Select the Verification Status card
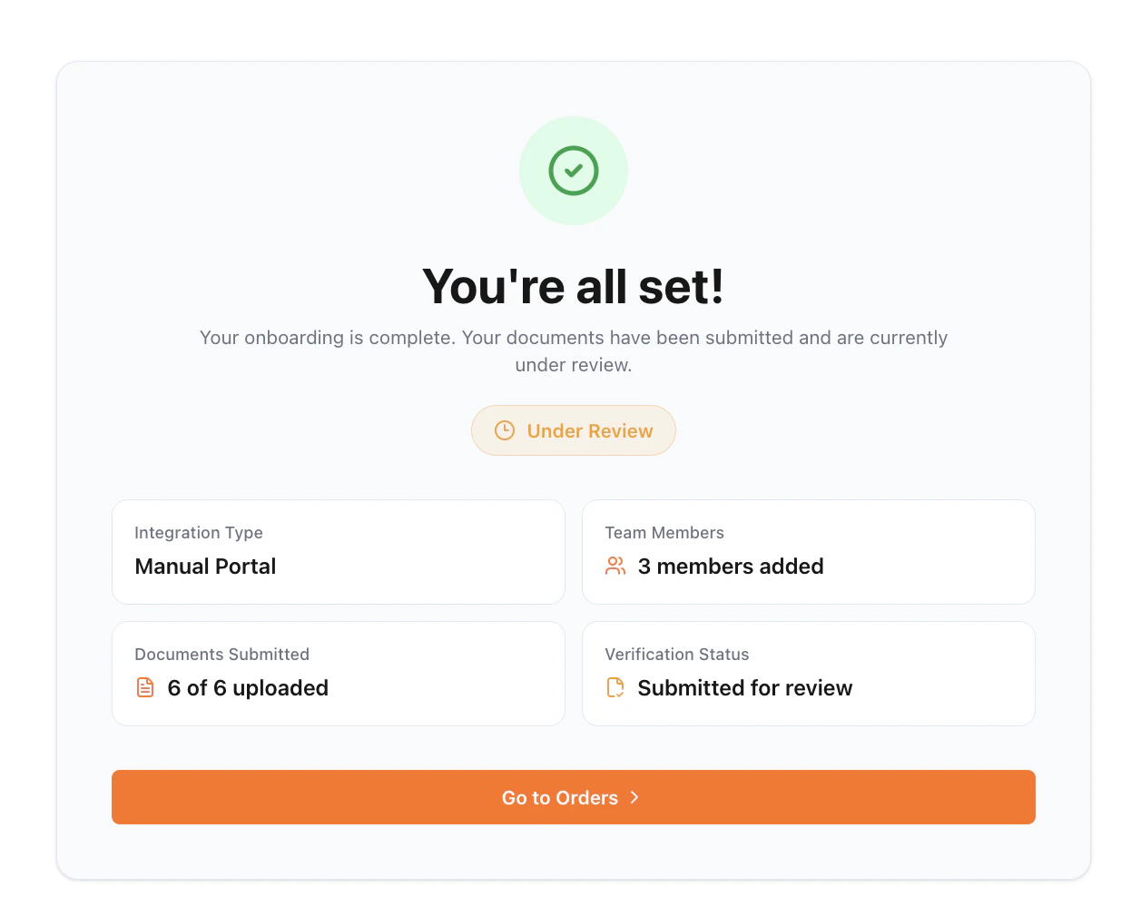The image size is (1131, 897). pyautogui.click(x=809, y=674)
